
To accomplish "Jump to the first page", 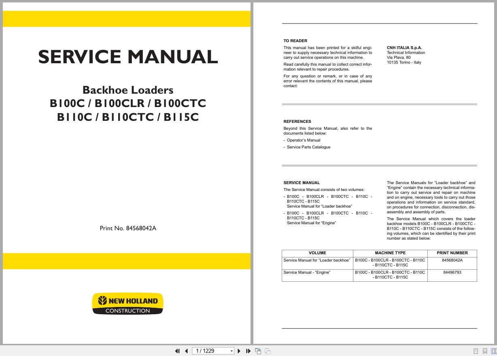I will click(177, 351).
